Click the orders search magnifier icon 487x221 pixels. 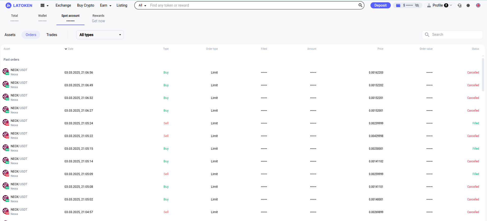427,35
